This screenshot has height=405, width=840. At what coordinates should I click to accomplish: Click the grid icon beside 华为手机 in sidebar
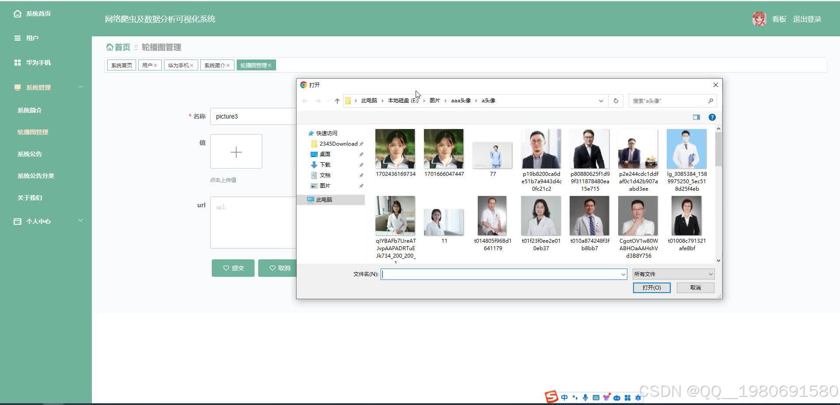tap(17, 63)
